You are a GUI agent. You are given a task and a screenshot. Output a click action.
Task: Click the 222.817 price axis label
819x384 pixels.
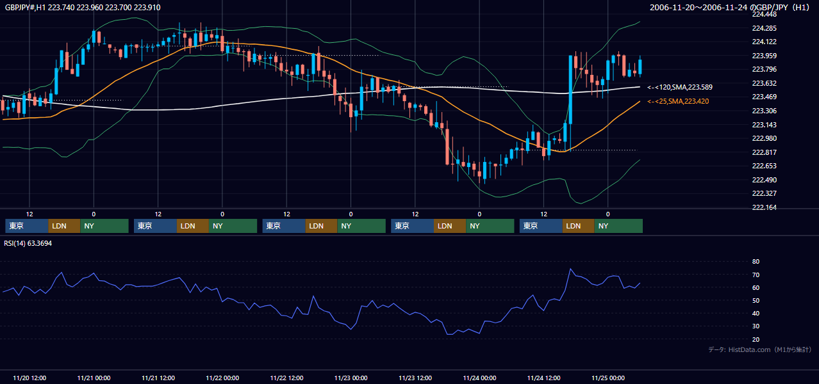point(765,152)
